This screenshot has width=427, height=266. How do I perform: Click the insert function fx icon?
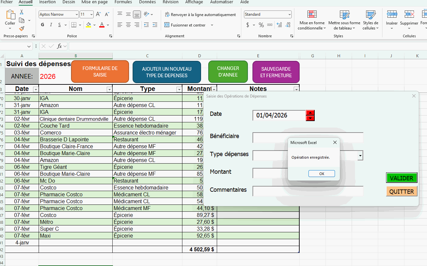(60, 46)
